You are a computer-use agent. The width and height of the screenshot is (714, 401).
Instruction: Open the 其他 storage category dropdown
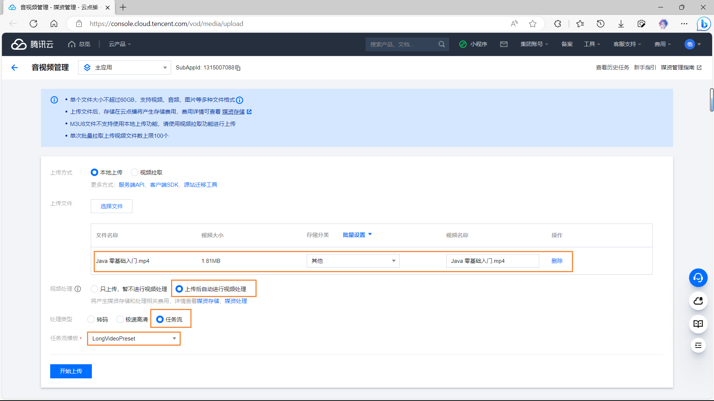point(353,261)
